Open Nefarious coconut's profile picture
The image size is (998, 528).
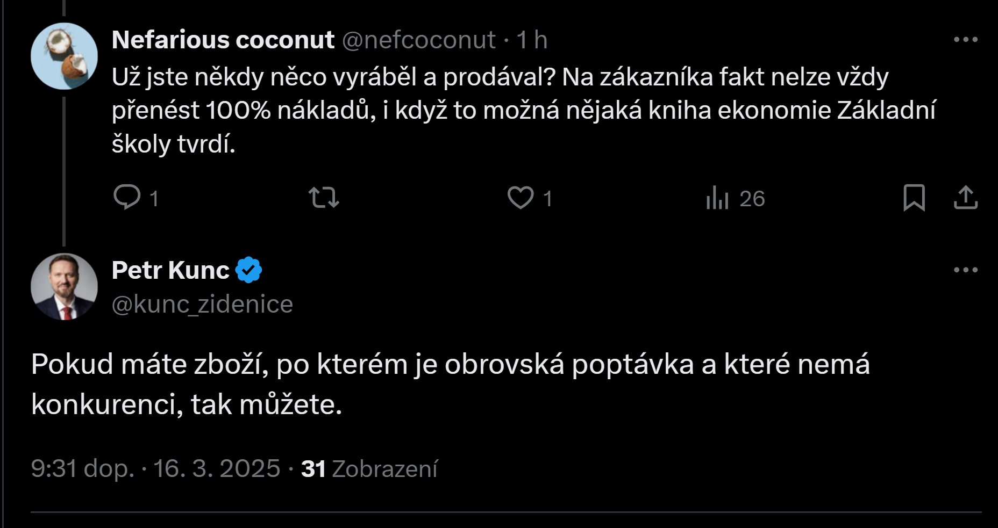64,56
